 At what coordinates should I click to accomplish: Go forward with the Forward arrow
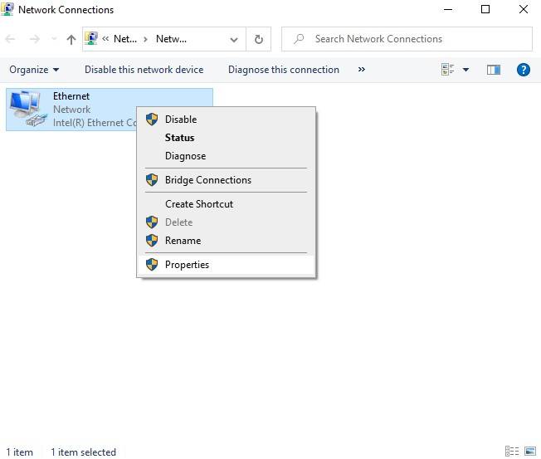point(35,39)
